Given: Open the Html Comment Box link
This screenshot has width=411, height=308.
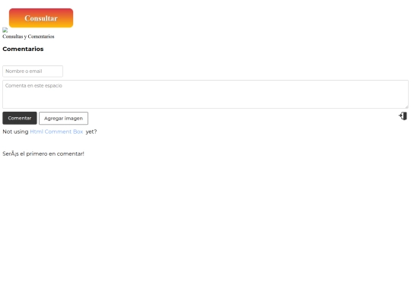Looking at the screenshot, I should (x=56, y=132).
